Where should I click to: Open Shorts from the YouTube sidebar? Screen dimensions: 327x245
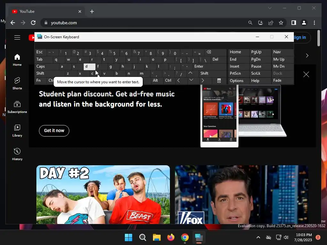coord(17,84)
